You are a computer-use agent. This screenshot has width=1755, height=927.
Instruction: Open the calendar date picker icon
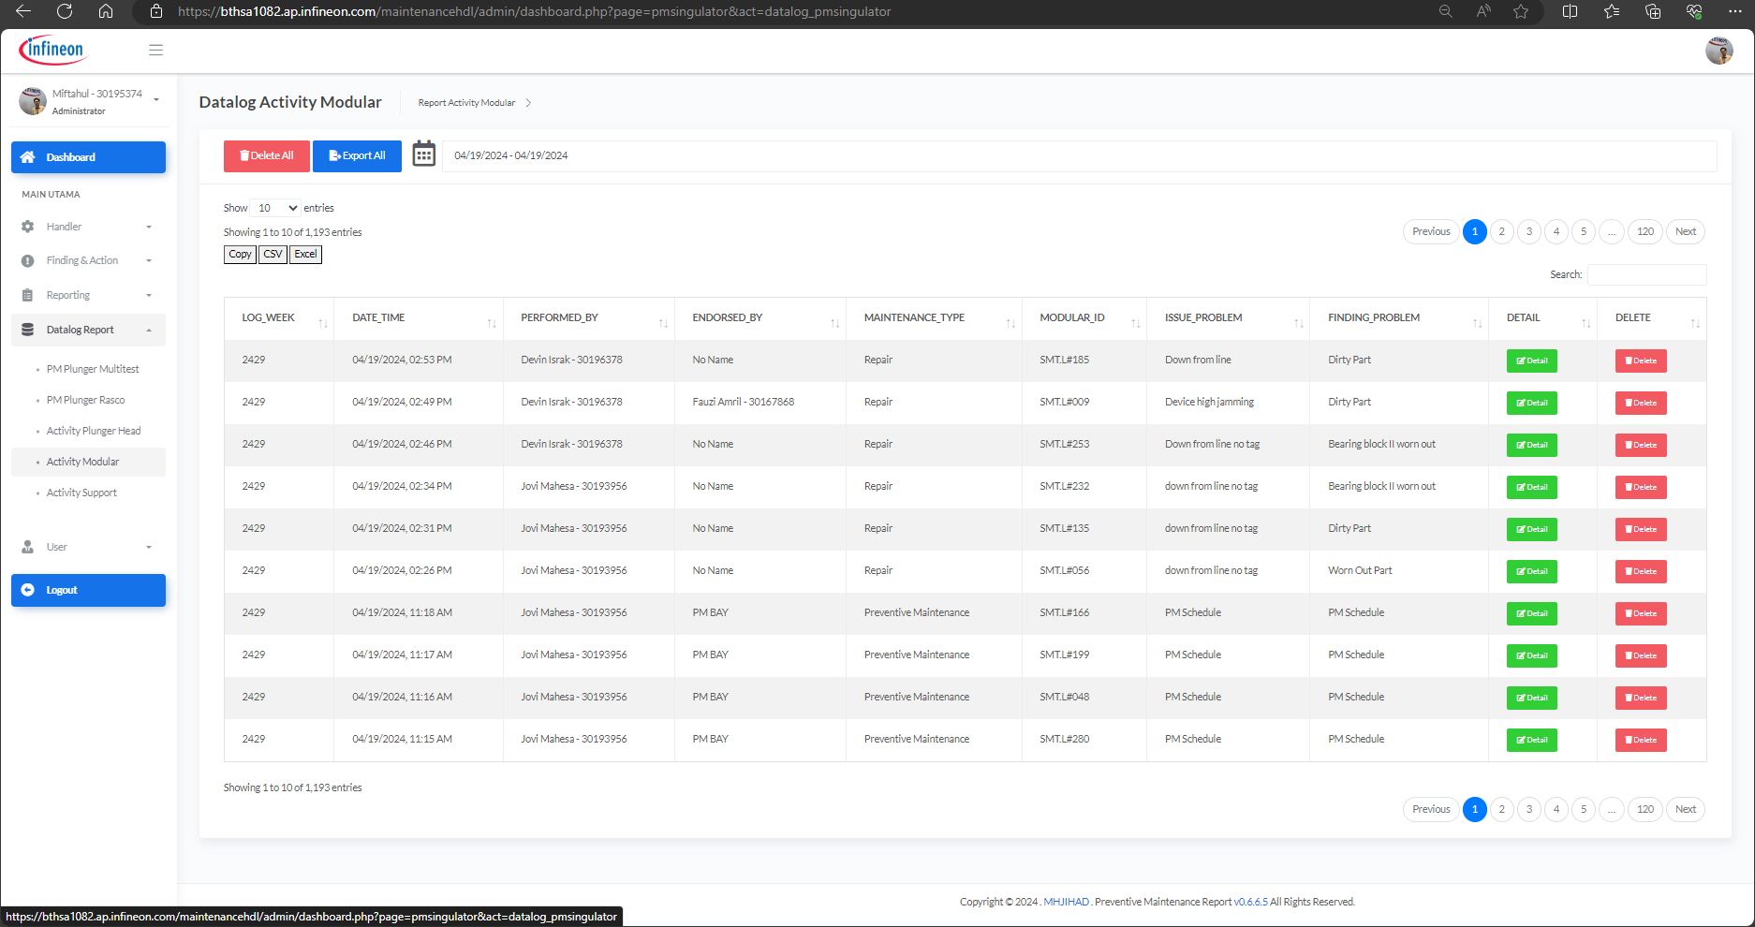[x=424, y=154]
